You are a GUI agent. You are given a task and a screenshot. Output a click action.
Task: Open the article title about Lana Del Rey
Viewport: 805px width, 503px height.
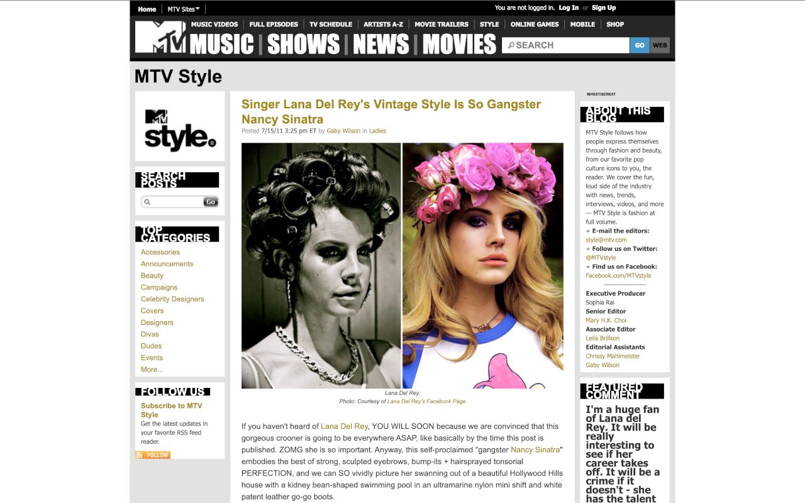click(x=391, y=112)
